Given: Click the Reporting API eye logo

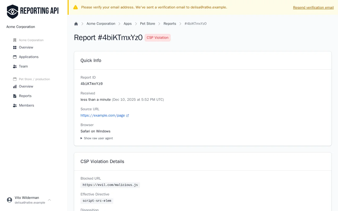Looking at the screenshot, I should (x=12, y=11).
